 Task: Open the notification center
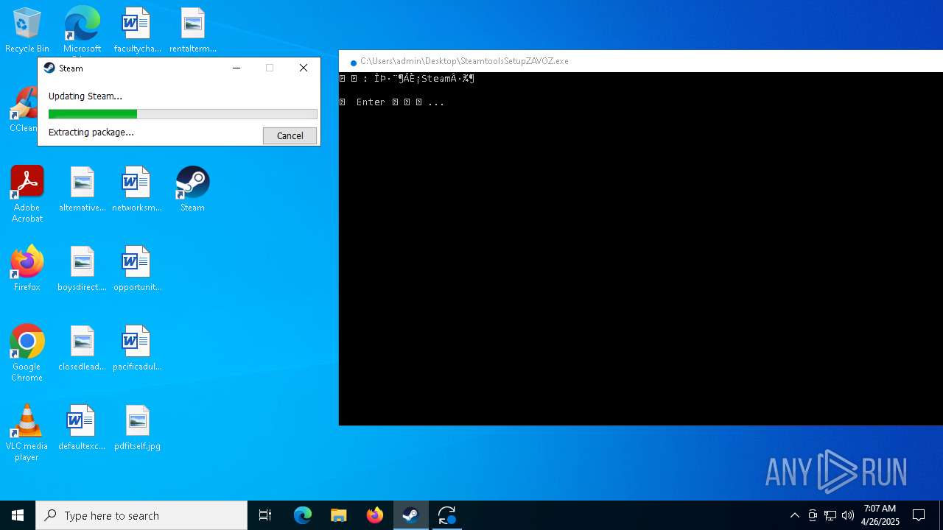tap(919, 515)
